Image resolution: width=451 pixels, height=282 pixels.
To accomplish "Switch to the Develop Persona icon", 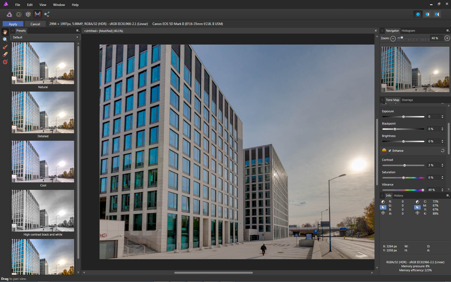I will (28, 14).
